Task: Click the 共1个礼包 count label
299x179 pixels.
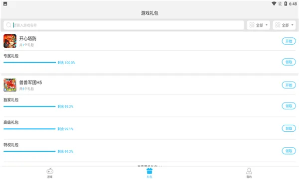Action: pyautogui.click(x=26, y=45)
